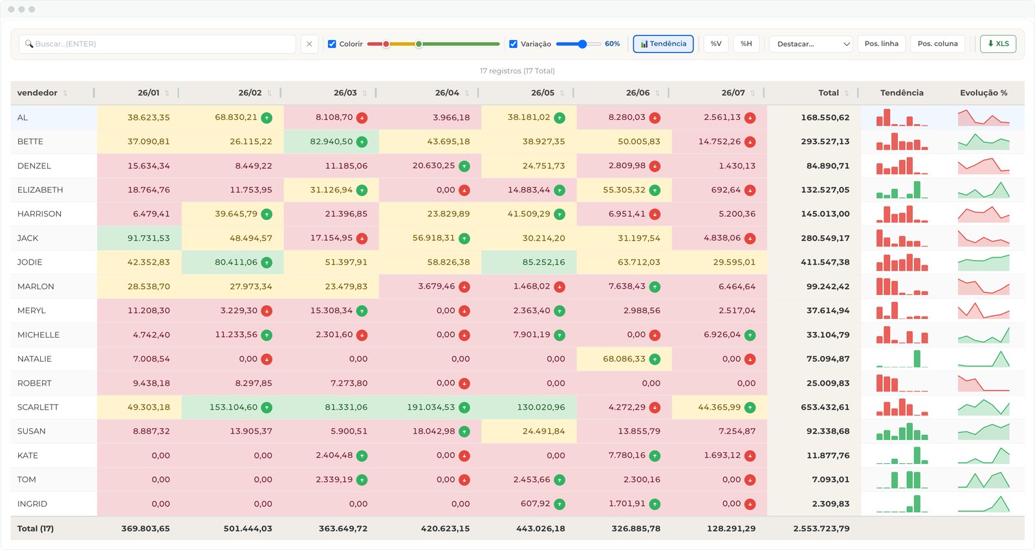Click green up arrow in INGRID 26/05 cell
Screen dimensions: 1035x550
coord(560,504)
